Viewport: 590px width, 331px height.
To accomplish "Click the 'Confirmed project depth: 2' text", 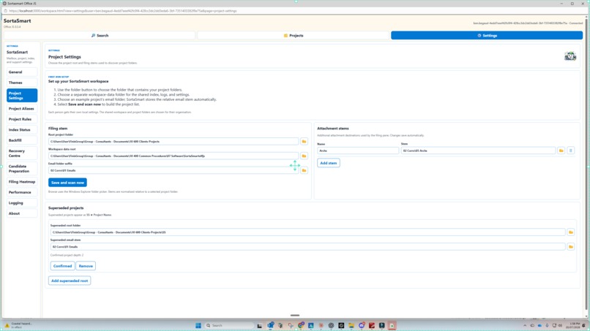I will tap(67, 255).
